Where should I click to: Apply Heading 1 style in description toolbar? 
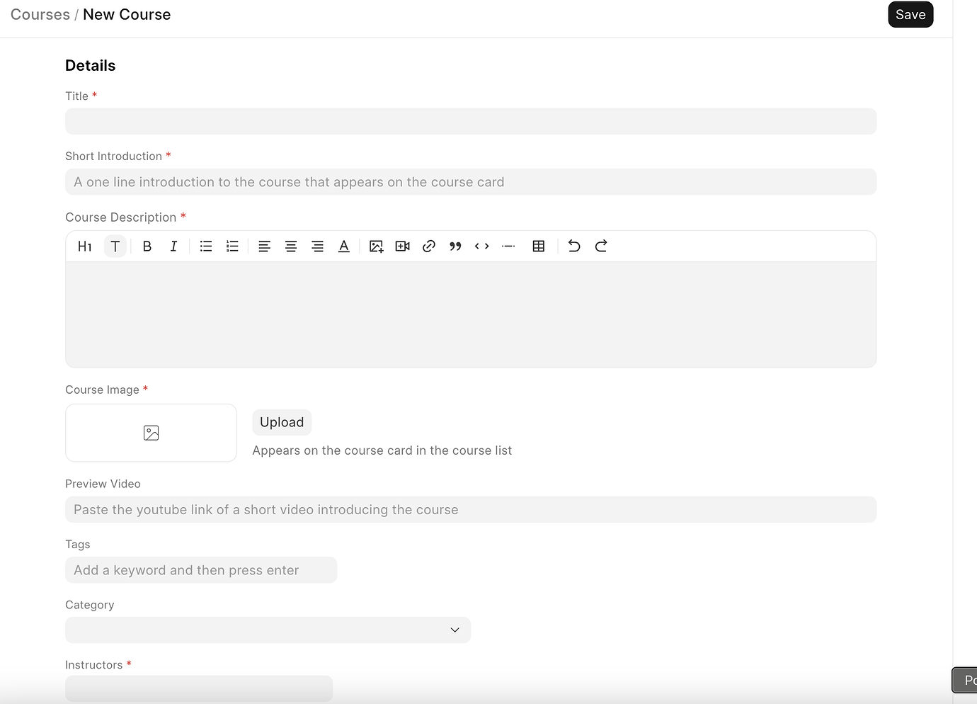click(x=85, y=246)
